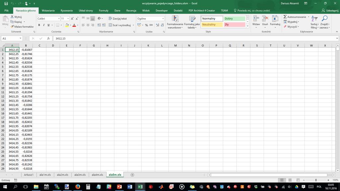Toggle top vertical alignment
The image size is (340, 191).
[x=83, y=19]
